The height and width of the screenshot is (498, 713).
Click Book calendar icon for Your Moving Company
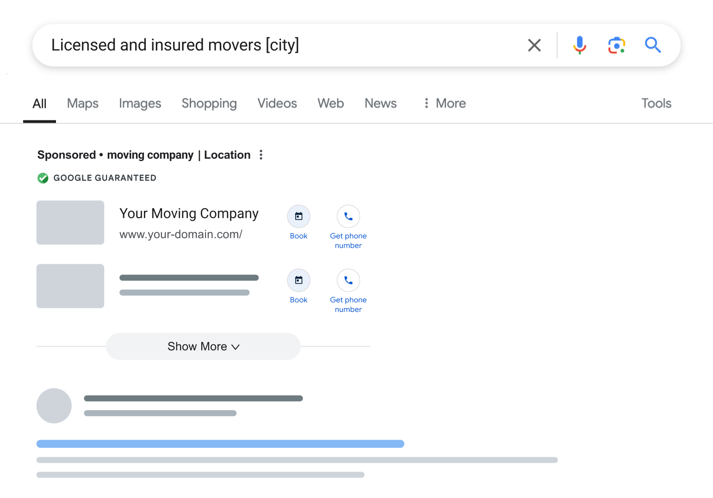[299, 216]
